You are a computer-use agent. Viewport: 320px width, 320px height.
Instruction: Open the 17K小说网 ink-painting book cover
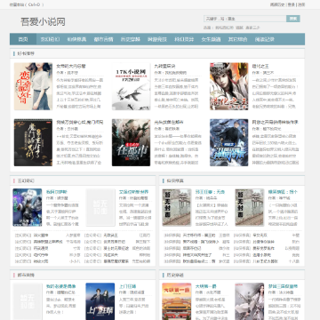pyautogui.click(x=131, y=86)
